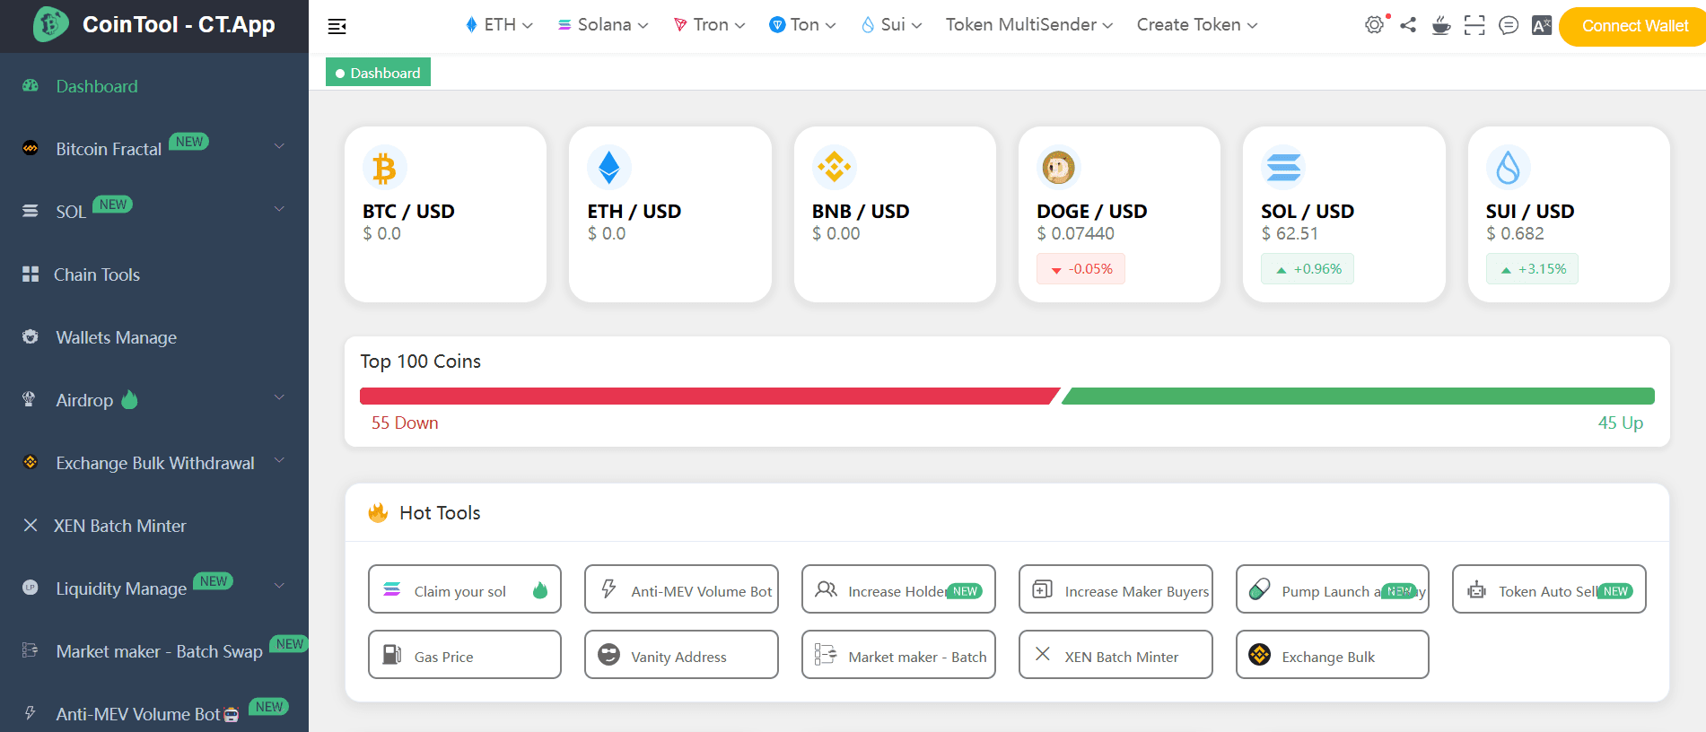Image resolution: width=1706 pixels, height=732 pixels.
Task: Open the Gas Price tool
Action: 465,655
